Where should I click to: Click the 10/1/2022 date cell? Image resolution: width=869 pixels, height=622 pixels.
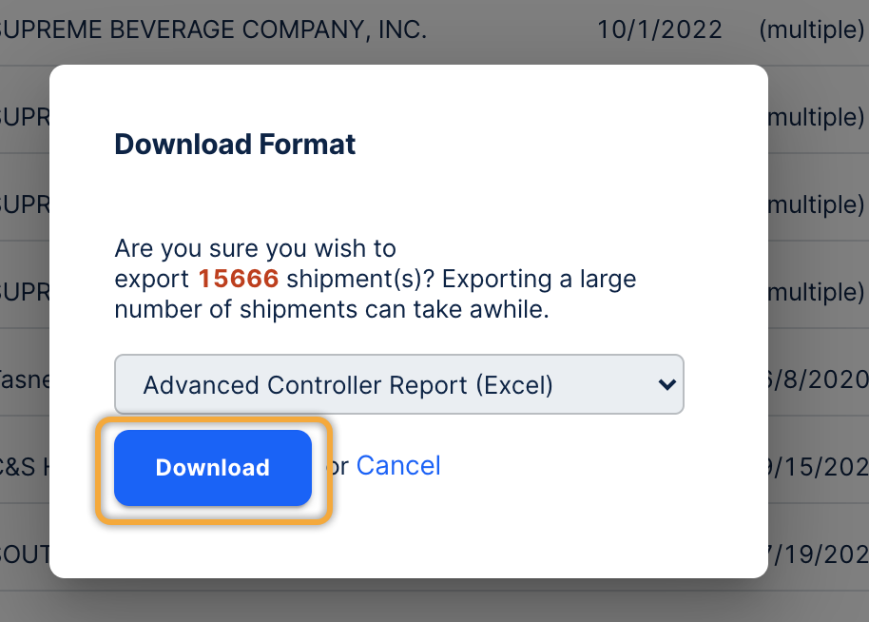click(x=660, y=29)
